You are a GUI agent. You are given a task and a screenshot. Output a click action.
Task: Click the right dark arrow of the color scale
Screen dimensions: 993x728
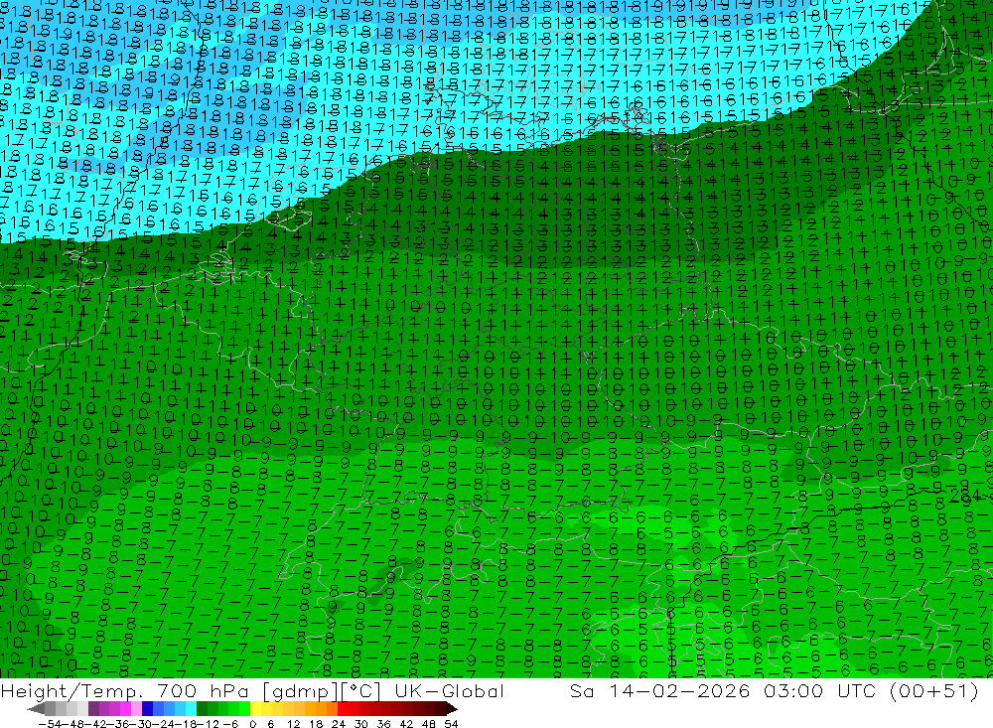click(452, 708)
